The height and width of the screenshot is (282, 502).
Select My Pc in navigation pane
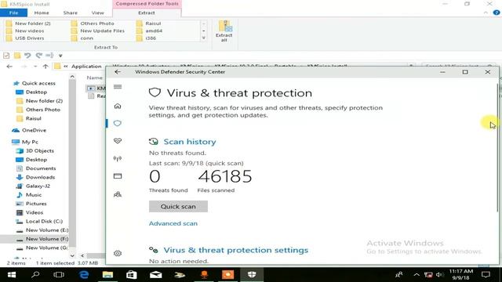point(30,142)
